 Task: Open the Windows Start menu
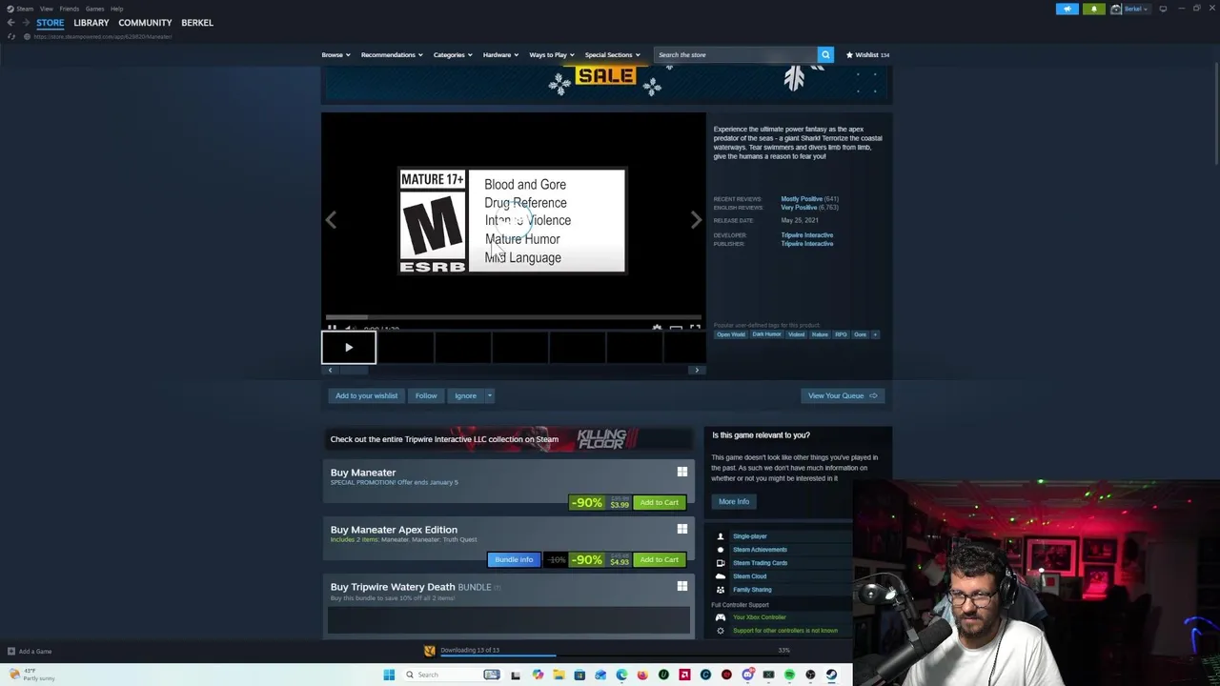point(389,675)
